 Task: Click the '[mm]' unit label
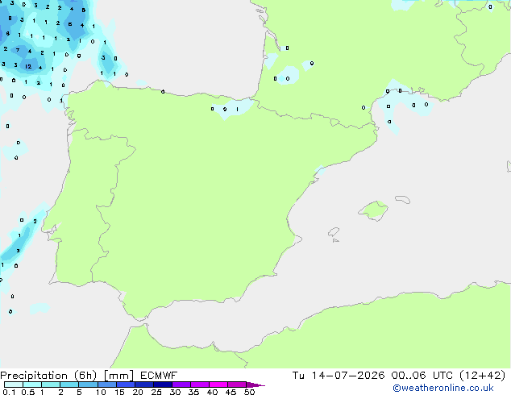tap(118, 376)
